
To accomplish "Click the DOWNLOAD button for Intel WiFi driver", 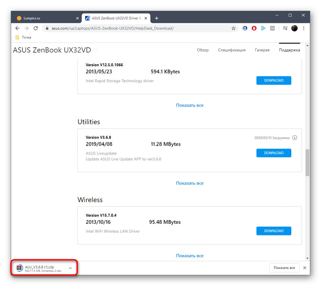I will pyautogui.click(x=274, y=231).
